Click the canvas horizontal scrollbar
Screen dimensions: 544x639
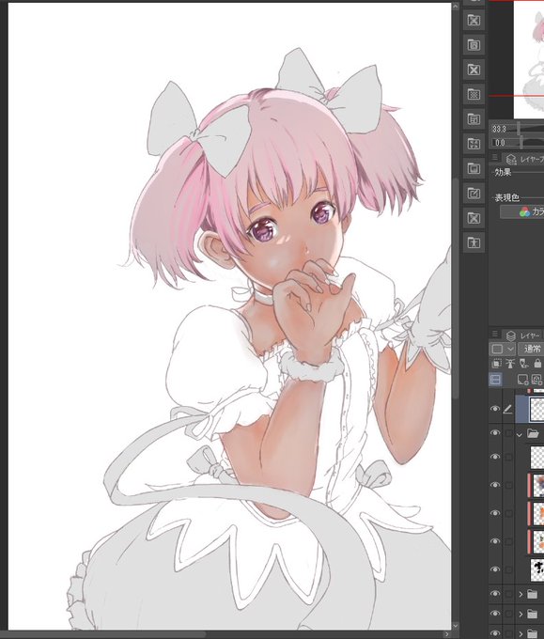click(x=103, y=634)
